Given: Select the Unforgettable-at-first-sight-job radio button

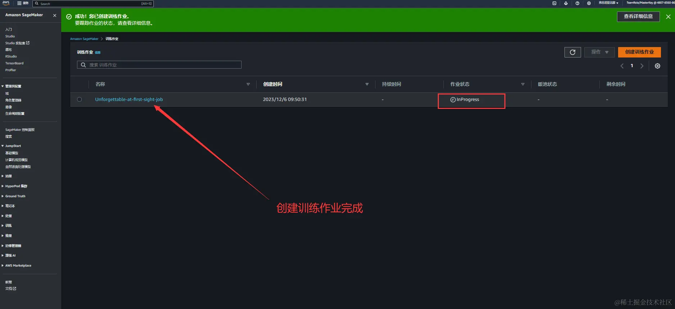Looking at the screenshot, I should click(79, 100).
